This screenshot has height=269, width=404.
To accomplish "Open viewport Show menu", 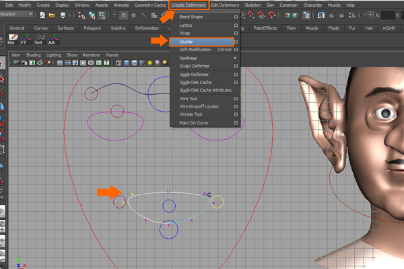I will pyautogui.click(x=72, y=55).
